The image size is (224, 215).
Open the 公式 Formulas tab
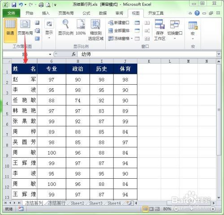[x=86, y=13]
